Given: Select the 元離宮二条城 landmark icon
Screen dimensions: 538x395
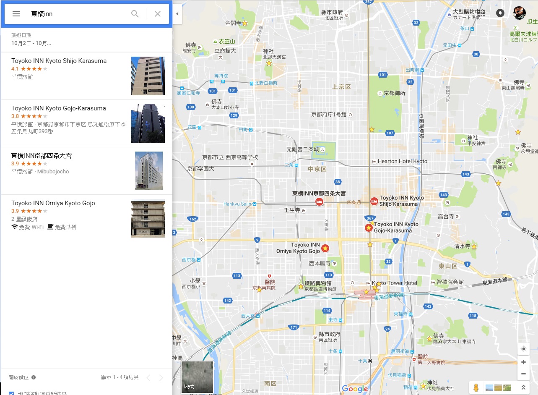Looking at the screenshot, I should pyautogui.click(x=323, y=149).
